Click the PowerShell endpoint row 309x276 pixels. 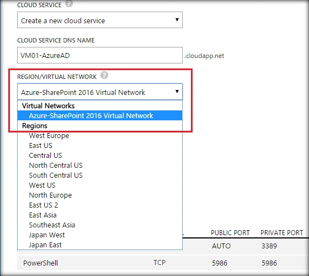point(163,263)
